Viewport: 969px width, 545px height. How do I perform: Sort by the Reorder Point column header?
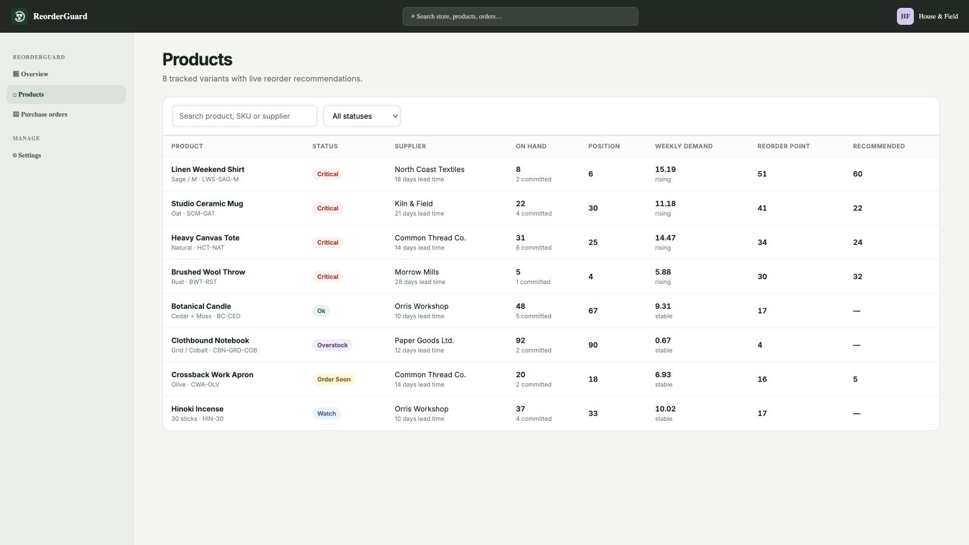tap(783, 147)
